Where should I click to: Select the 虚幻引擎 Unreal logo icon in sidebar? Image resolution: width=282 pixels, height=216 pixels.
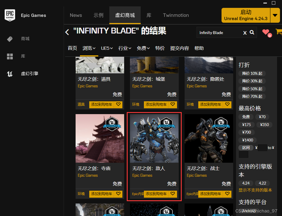point(10,74)
